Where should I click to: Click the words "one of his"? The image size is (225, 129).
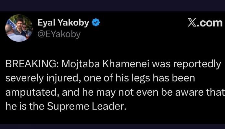pos(106,78)
